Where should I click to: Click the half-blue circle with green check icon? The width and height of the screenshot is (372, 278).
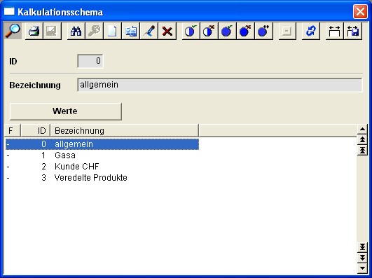click(x=191, y=31)
